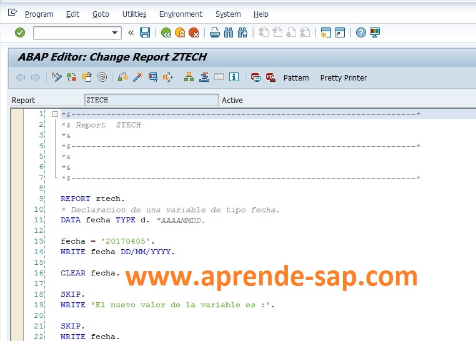Click the editor toolbar left arrow icon
Screen dimensions: 476x341
pos(21,77)
